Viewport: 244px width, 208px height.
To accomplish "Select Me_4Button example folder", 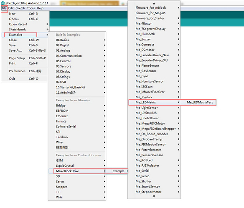I will tap(154, 24).
